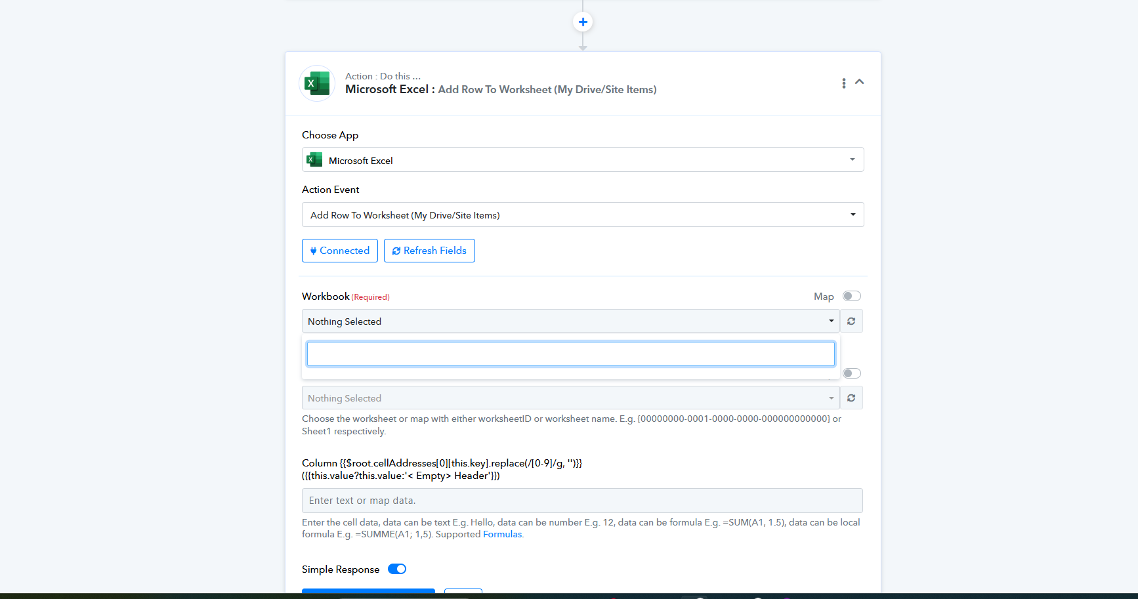Collapse the Microsoft Excel action panel
This screenshot has width=1138, height=599.
[x=859, y=82]
